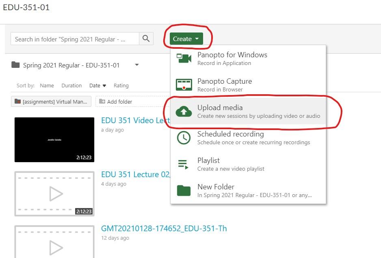Click the EDU-351-01 page heading
Screen dimensions: 381x258
click(26, 7)
